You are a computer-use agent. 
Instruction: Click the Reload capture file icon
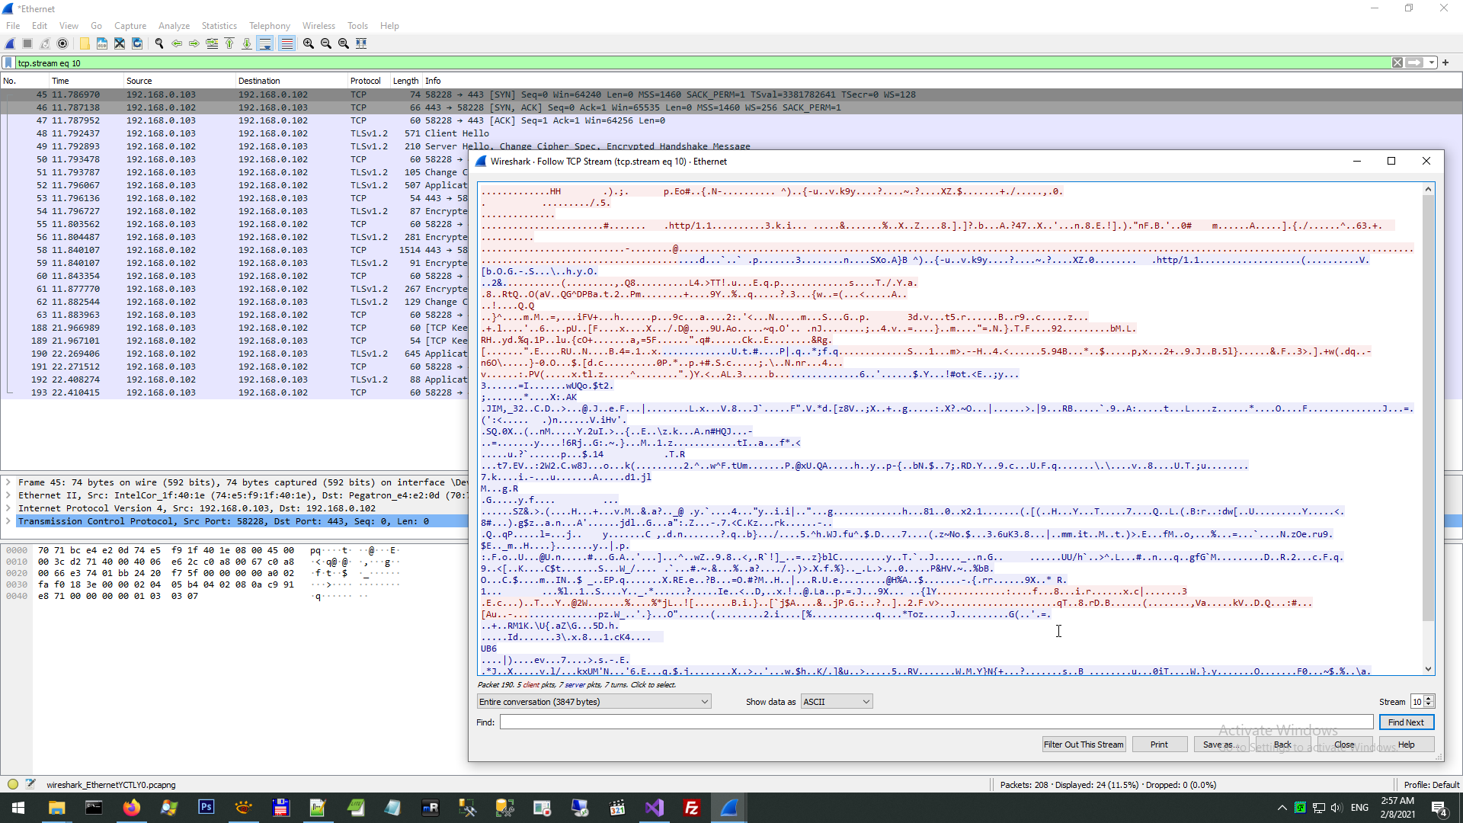pos(137,43)
